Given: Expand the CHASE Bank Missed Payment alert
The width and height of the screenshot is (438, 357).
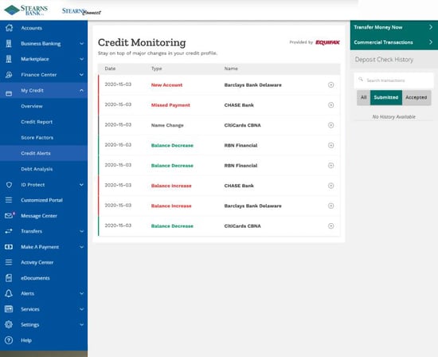Looking at the screenshot, I should tap(330, 105).
